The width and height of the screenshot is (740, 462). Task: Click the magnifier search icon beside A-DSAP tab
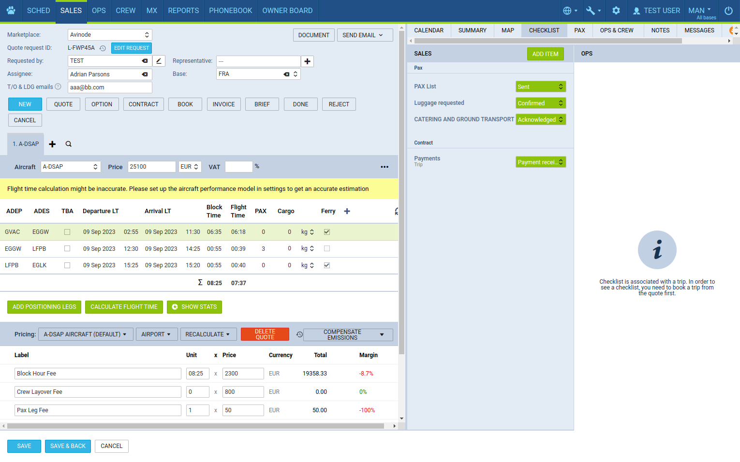tap(69, 144)
